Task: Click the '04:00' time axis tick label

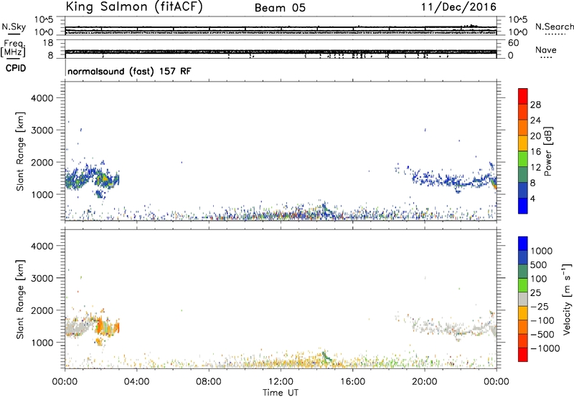Action: 136,382
